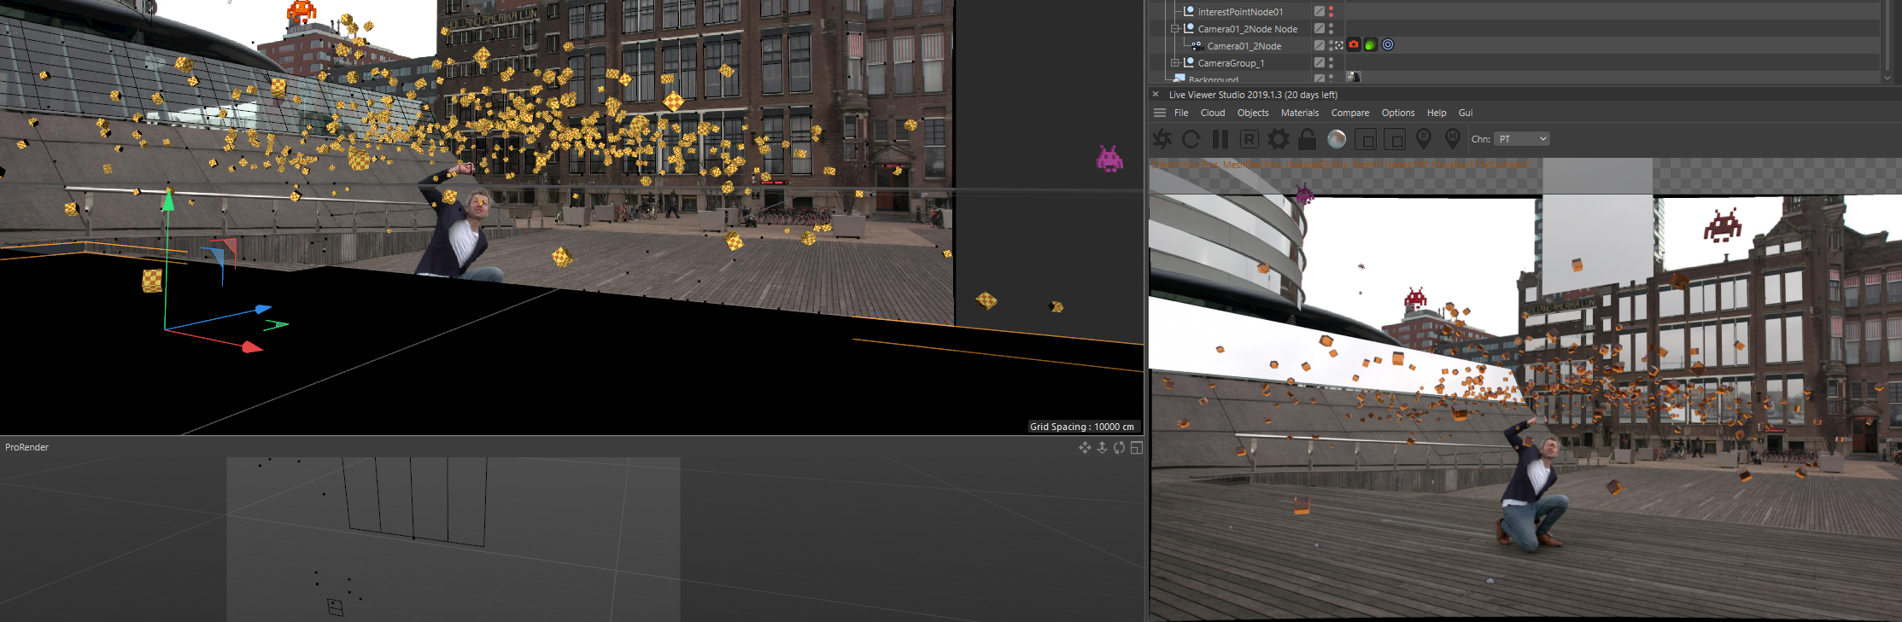This screenshot has width=1902, height=622.
Task: Select the green tag on Camera01_2Node
Action: pyautogui.click(x=1371, y=45)
